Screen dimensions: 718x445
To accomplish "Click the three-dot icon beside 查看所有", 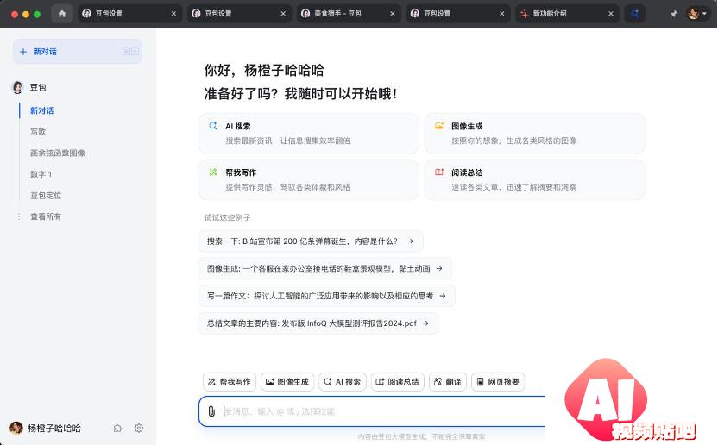I will point(19,216).
